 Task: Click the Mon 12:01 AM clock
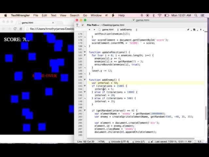(x=181, y=15)
